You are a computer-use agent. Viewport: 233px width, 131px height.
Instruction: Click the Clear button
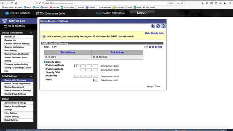tap(158, 87)
